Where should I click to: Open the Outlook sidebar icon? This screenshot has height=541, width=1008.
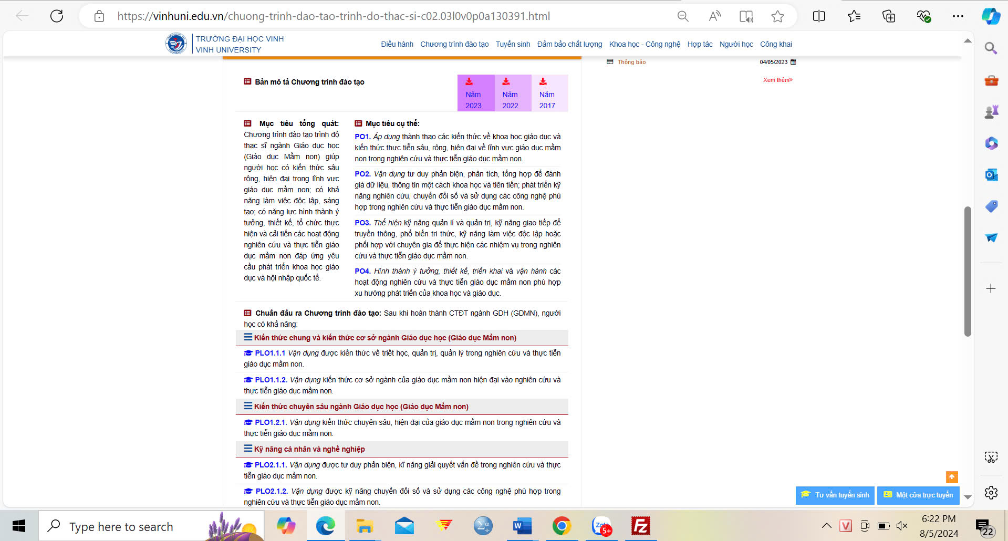point(991,174)
